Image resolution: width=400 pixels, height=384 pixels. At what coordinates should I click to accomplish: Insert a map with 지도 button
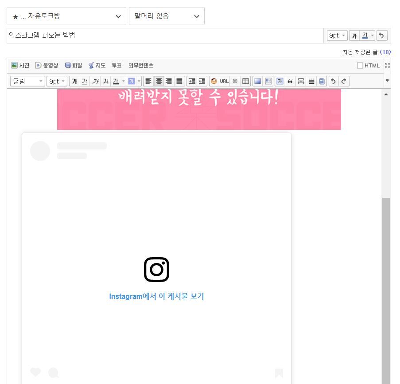click(97, 66)
